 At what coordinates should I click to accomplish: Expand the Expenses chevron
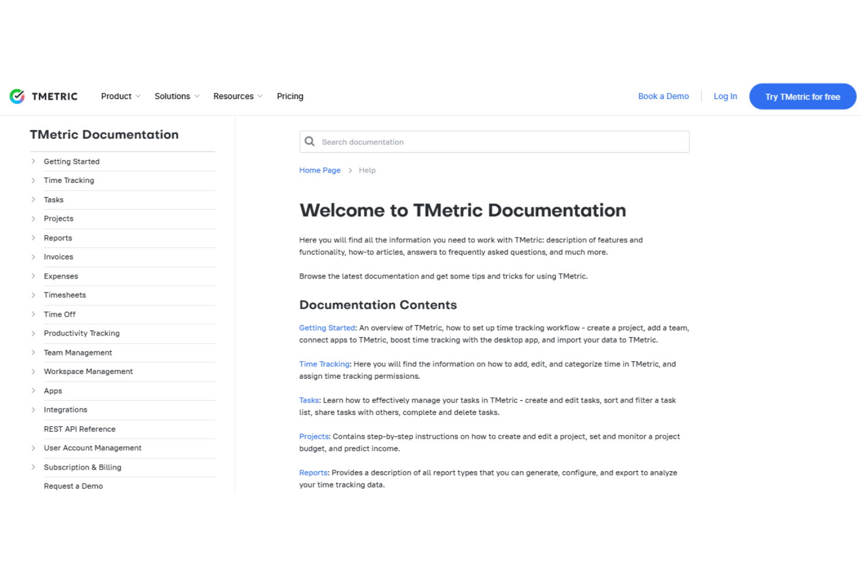pos(33,276)
